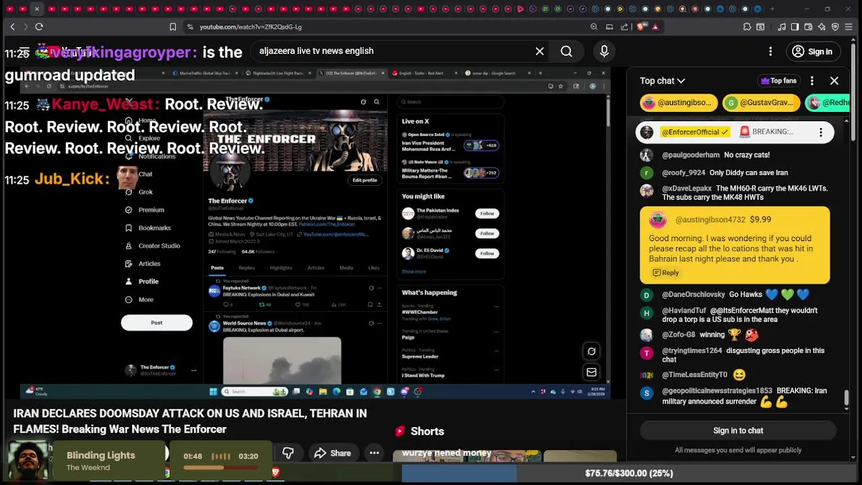
Task: Reply to austingibson4732 super chat
Action: (x=665, y=273)
